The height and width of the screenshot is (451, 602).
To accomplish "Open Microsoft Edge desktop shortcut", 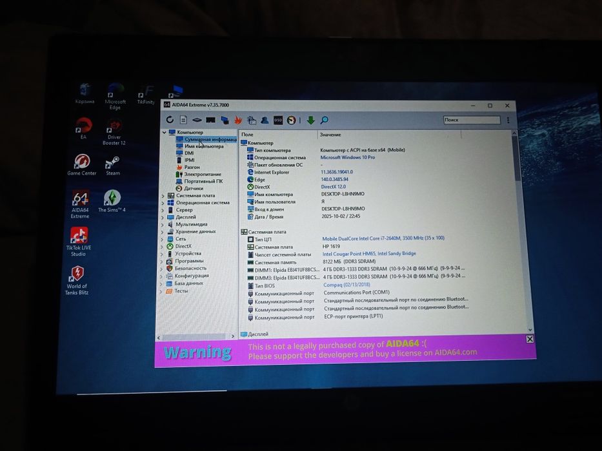I will [115, 97].
